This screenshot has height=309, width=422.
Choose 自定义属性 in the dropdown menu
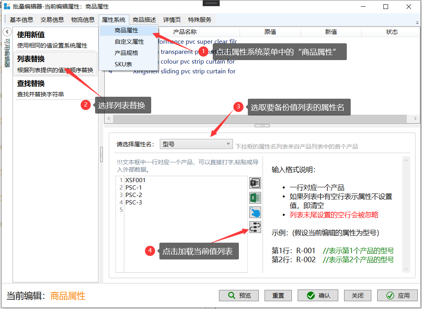pyautogui.click(x=129, y=42)
